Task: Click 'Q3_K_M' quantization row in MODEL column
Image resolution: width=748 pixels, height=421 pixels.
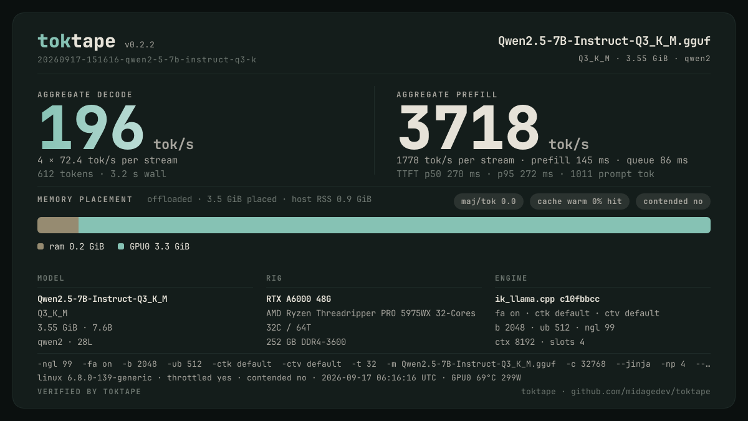Action: (x=52, y=313)
